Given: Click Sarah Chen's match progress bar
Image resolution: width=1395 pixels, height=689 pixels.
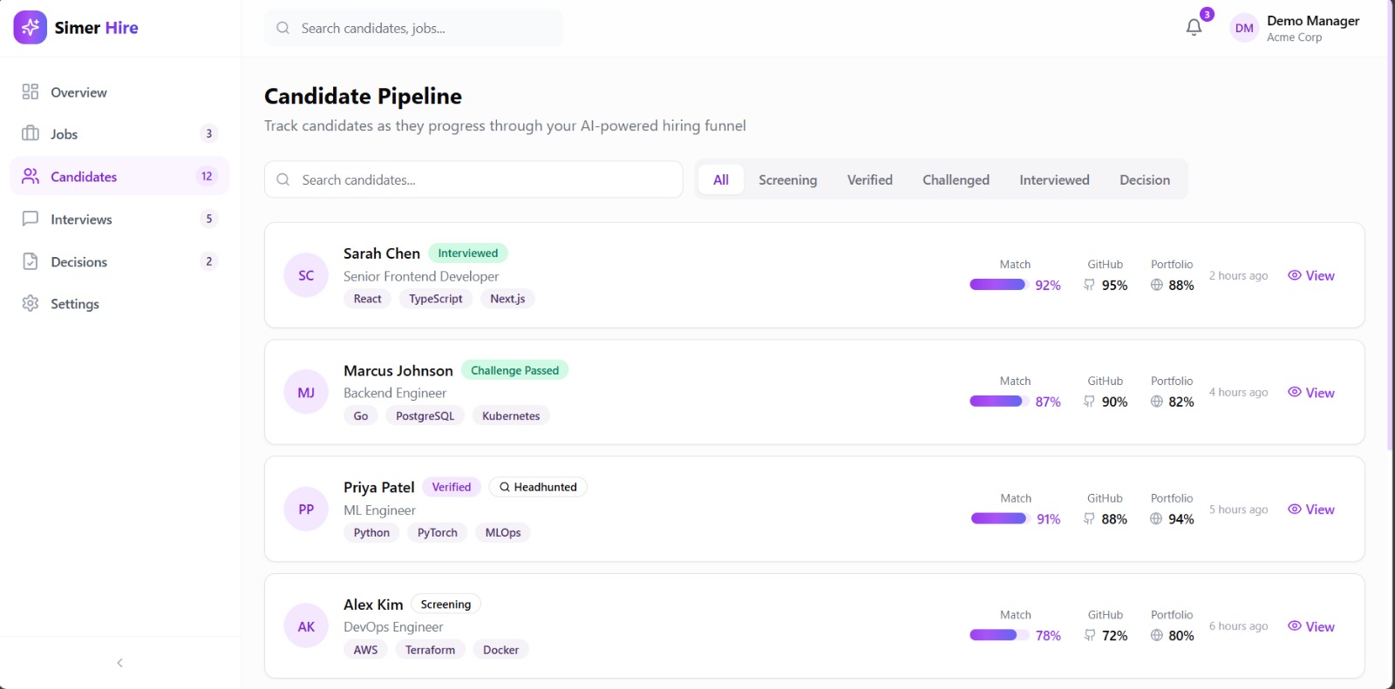Looking at the screenshot, I should [x=997, y=285].
